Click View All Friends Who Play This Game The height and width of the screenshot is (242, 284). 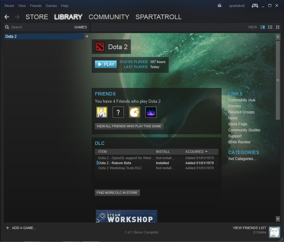click(x=129, y=126)
